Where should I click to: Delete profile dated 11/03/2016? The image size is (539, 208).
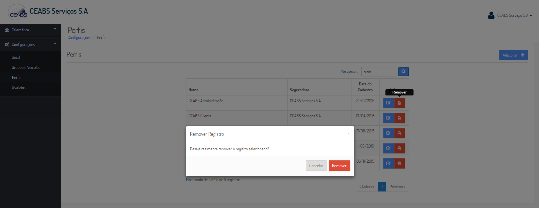pyautogui.click(x=399, y=148)
